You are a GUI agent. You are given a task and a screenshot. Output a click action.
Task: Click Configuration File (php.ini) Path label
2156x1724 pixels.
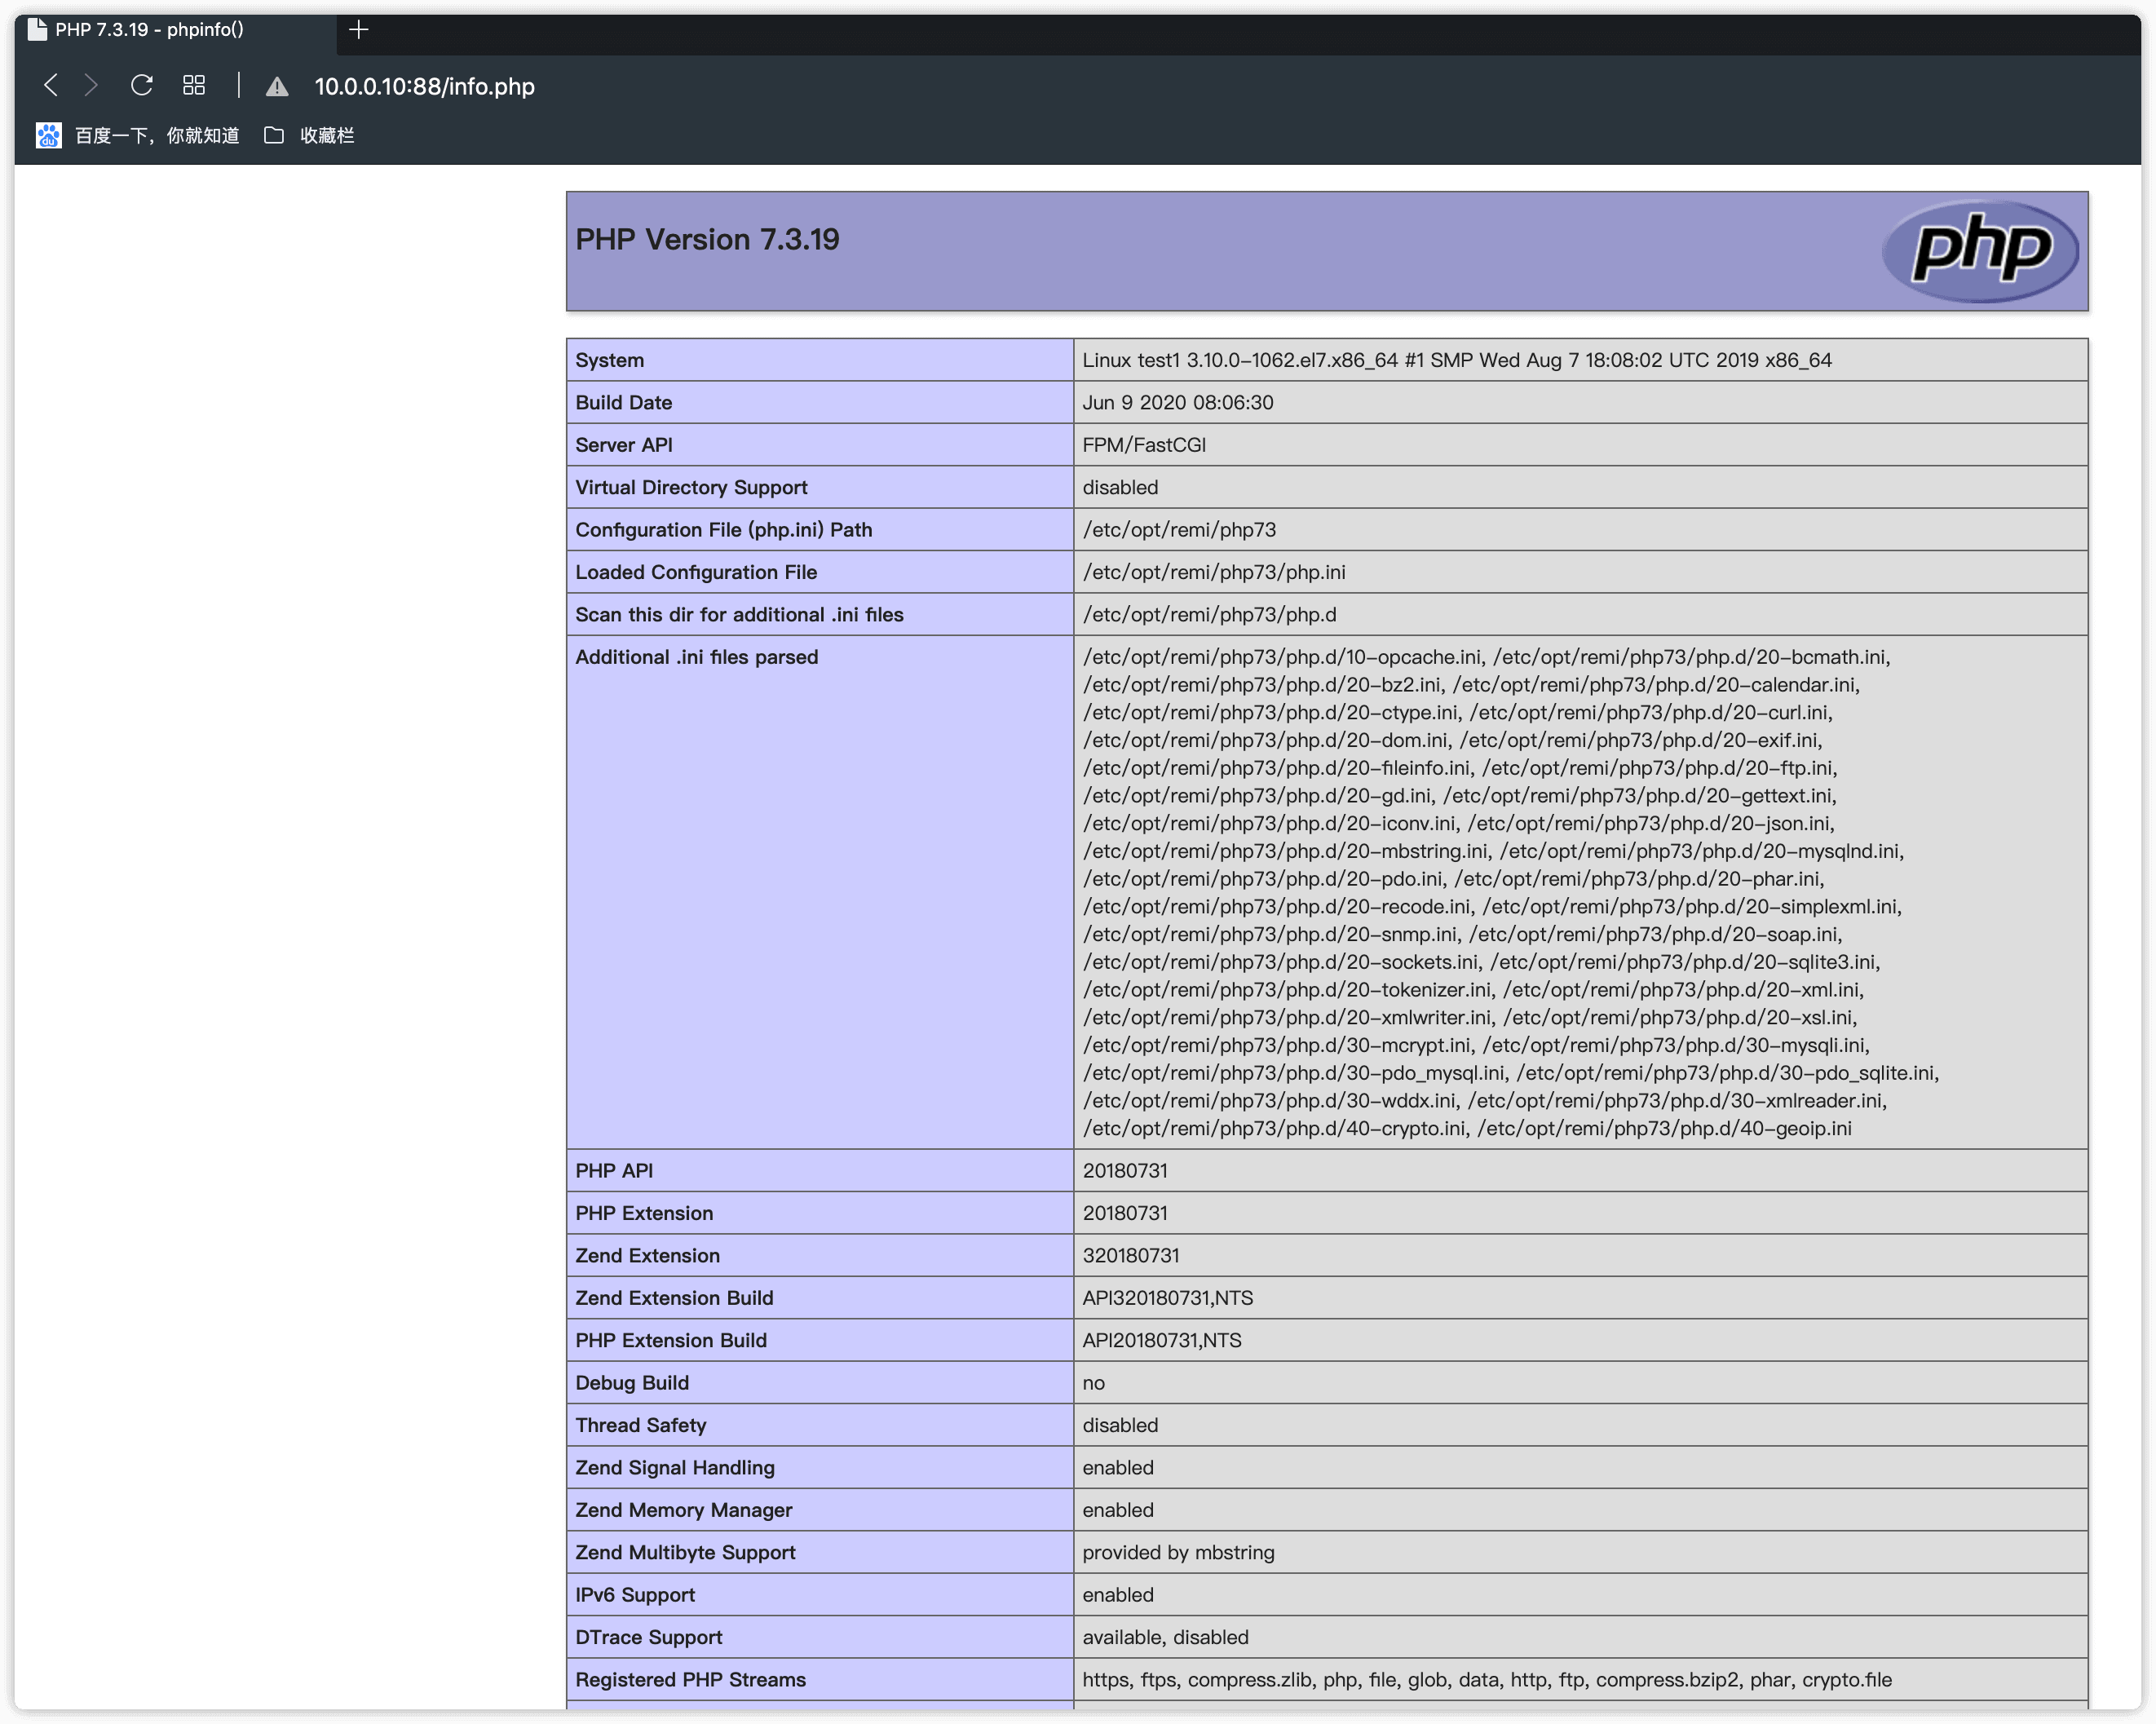click(723, 530)
